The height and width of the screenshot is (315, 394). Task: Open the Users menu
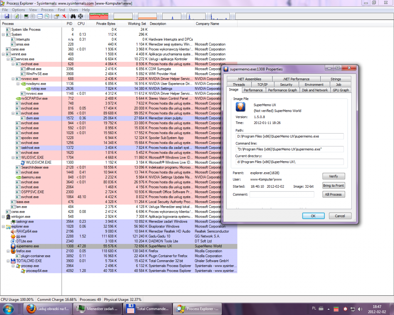coord(74,10)
